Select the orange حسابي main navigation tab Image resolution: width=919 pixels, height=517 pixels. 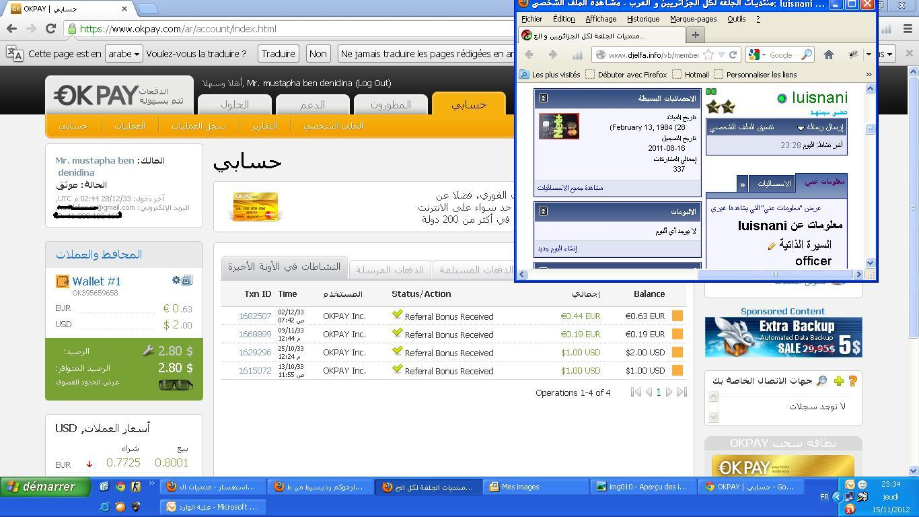click(x=469, y=104)
